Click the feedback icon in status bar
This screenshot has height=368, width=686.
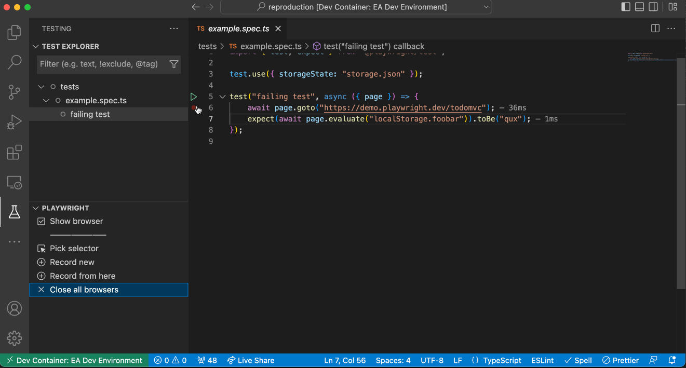click(x=653, y=360)
